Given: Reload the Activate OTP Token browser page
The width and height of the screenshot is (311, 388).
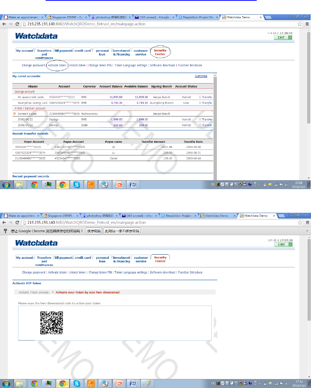Looking at the screenshot, I should pos(17,222).
